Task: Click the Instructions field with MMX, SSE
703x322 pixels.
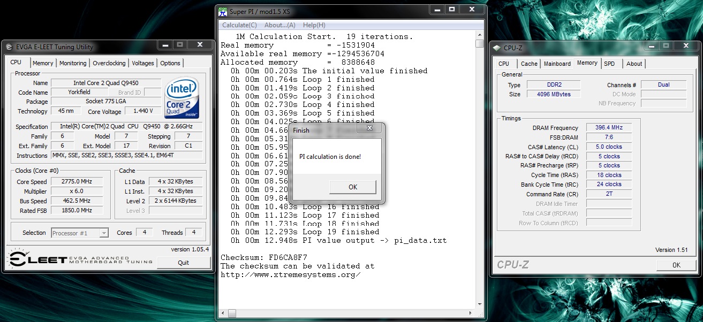Action: 126,156
